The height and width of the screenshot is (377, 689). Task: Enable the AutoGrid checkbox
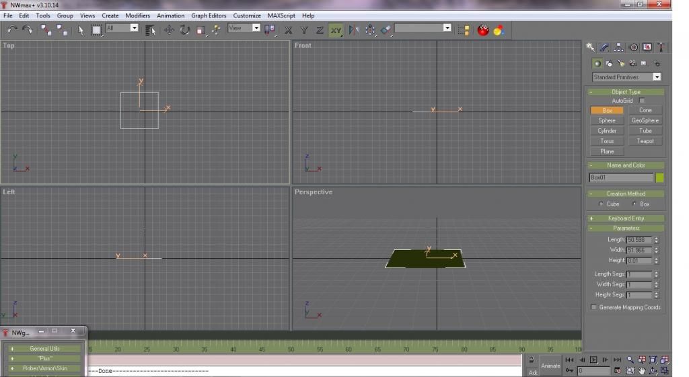[642, 101]
